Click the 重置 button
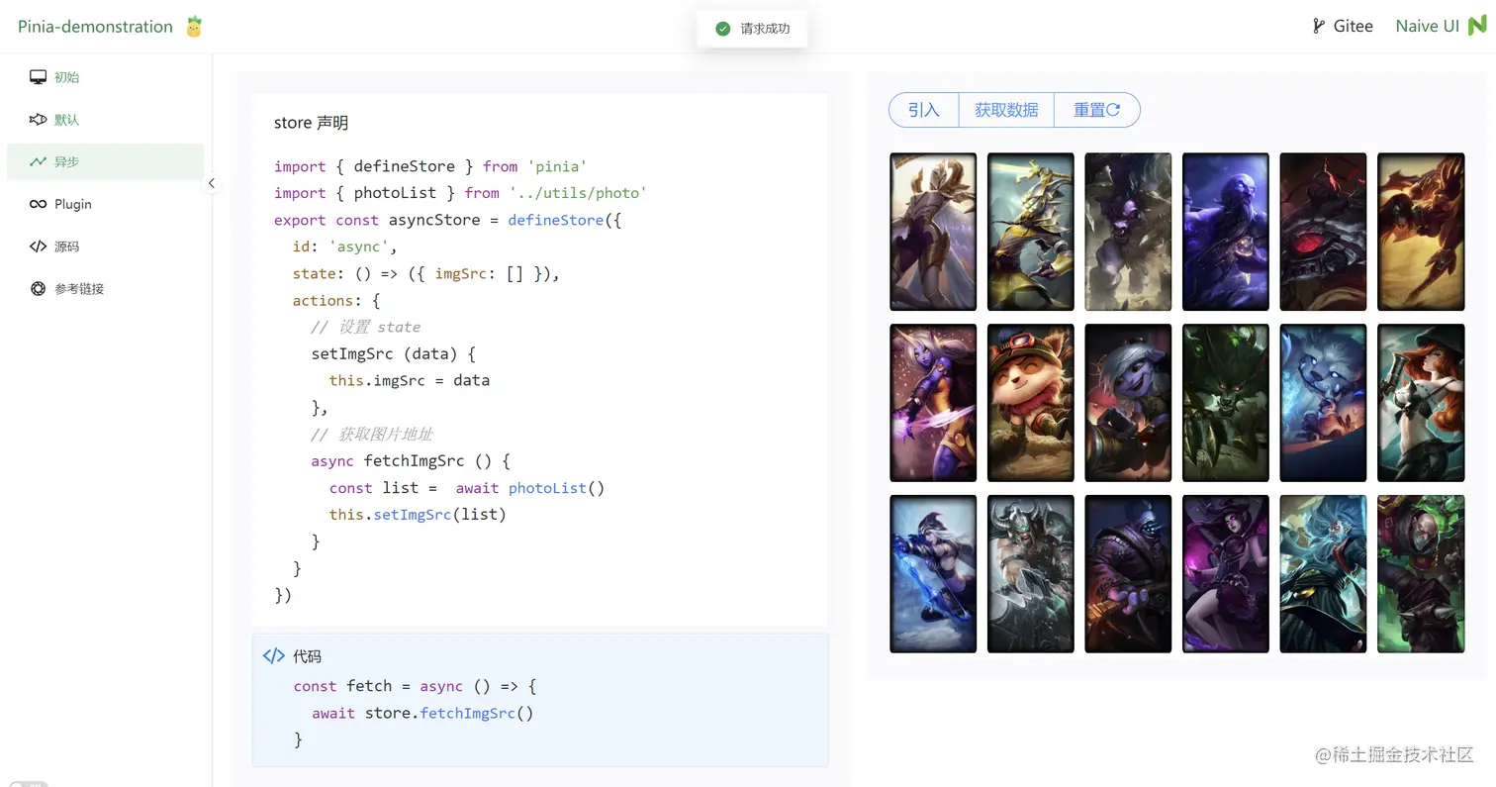 point(1097,110)
